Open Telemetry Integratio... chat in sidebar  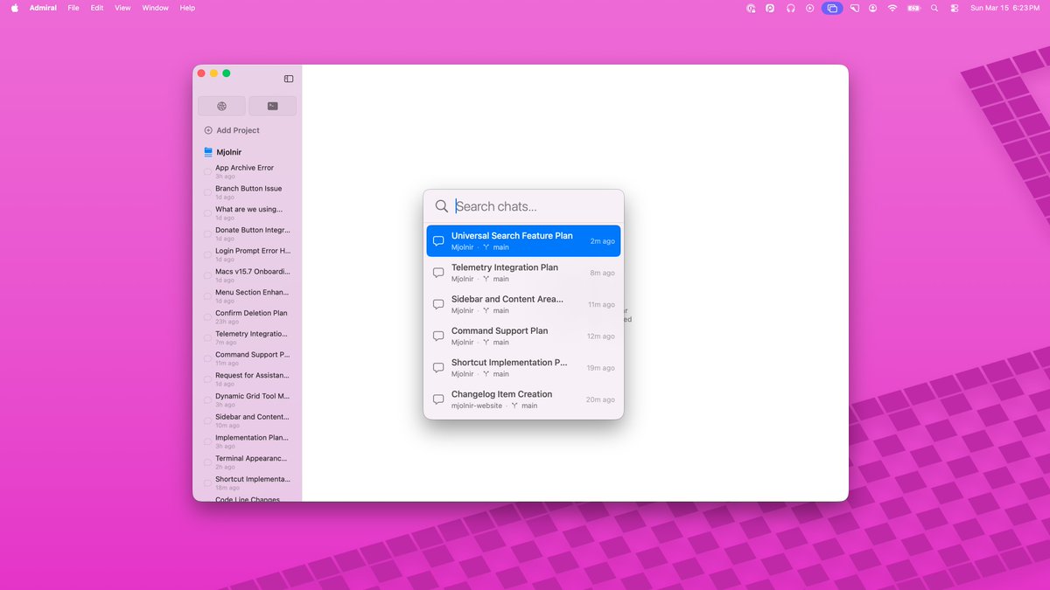tap(248, 337)
